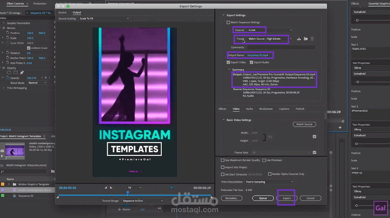Click the Export button
Viewport: 390px width, 218px height.
(287, 198)
